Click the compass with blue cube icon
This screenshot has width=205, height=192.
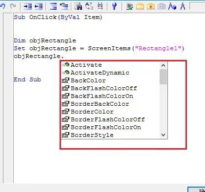172,6
